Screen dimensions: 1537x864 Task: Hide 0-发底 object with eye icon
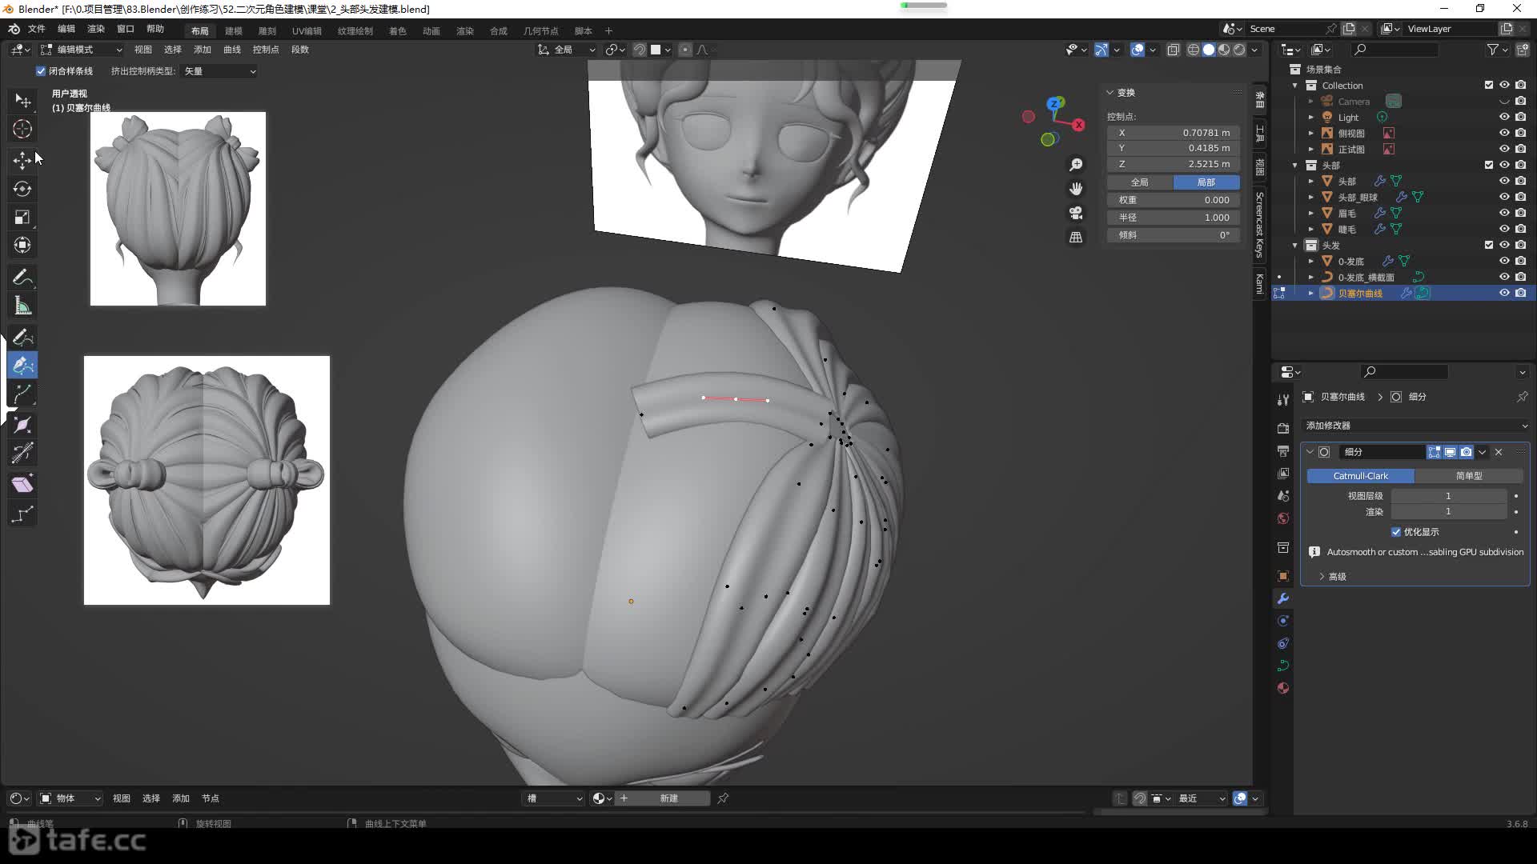click(1504, 261)
